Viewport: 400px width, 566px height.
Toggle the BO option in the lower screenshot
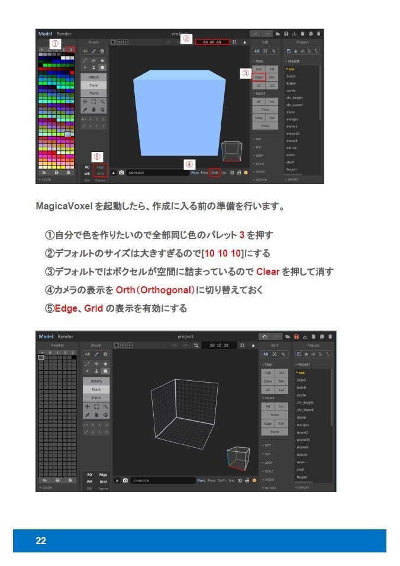[89, 475]
